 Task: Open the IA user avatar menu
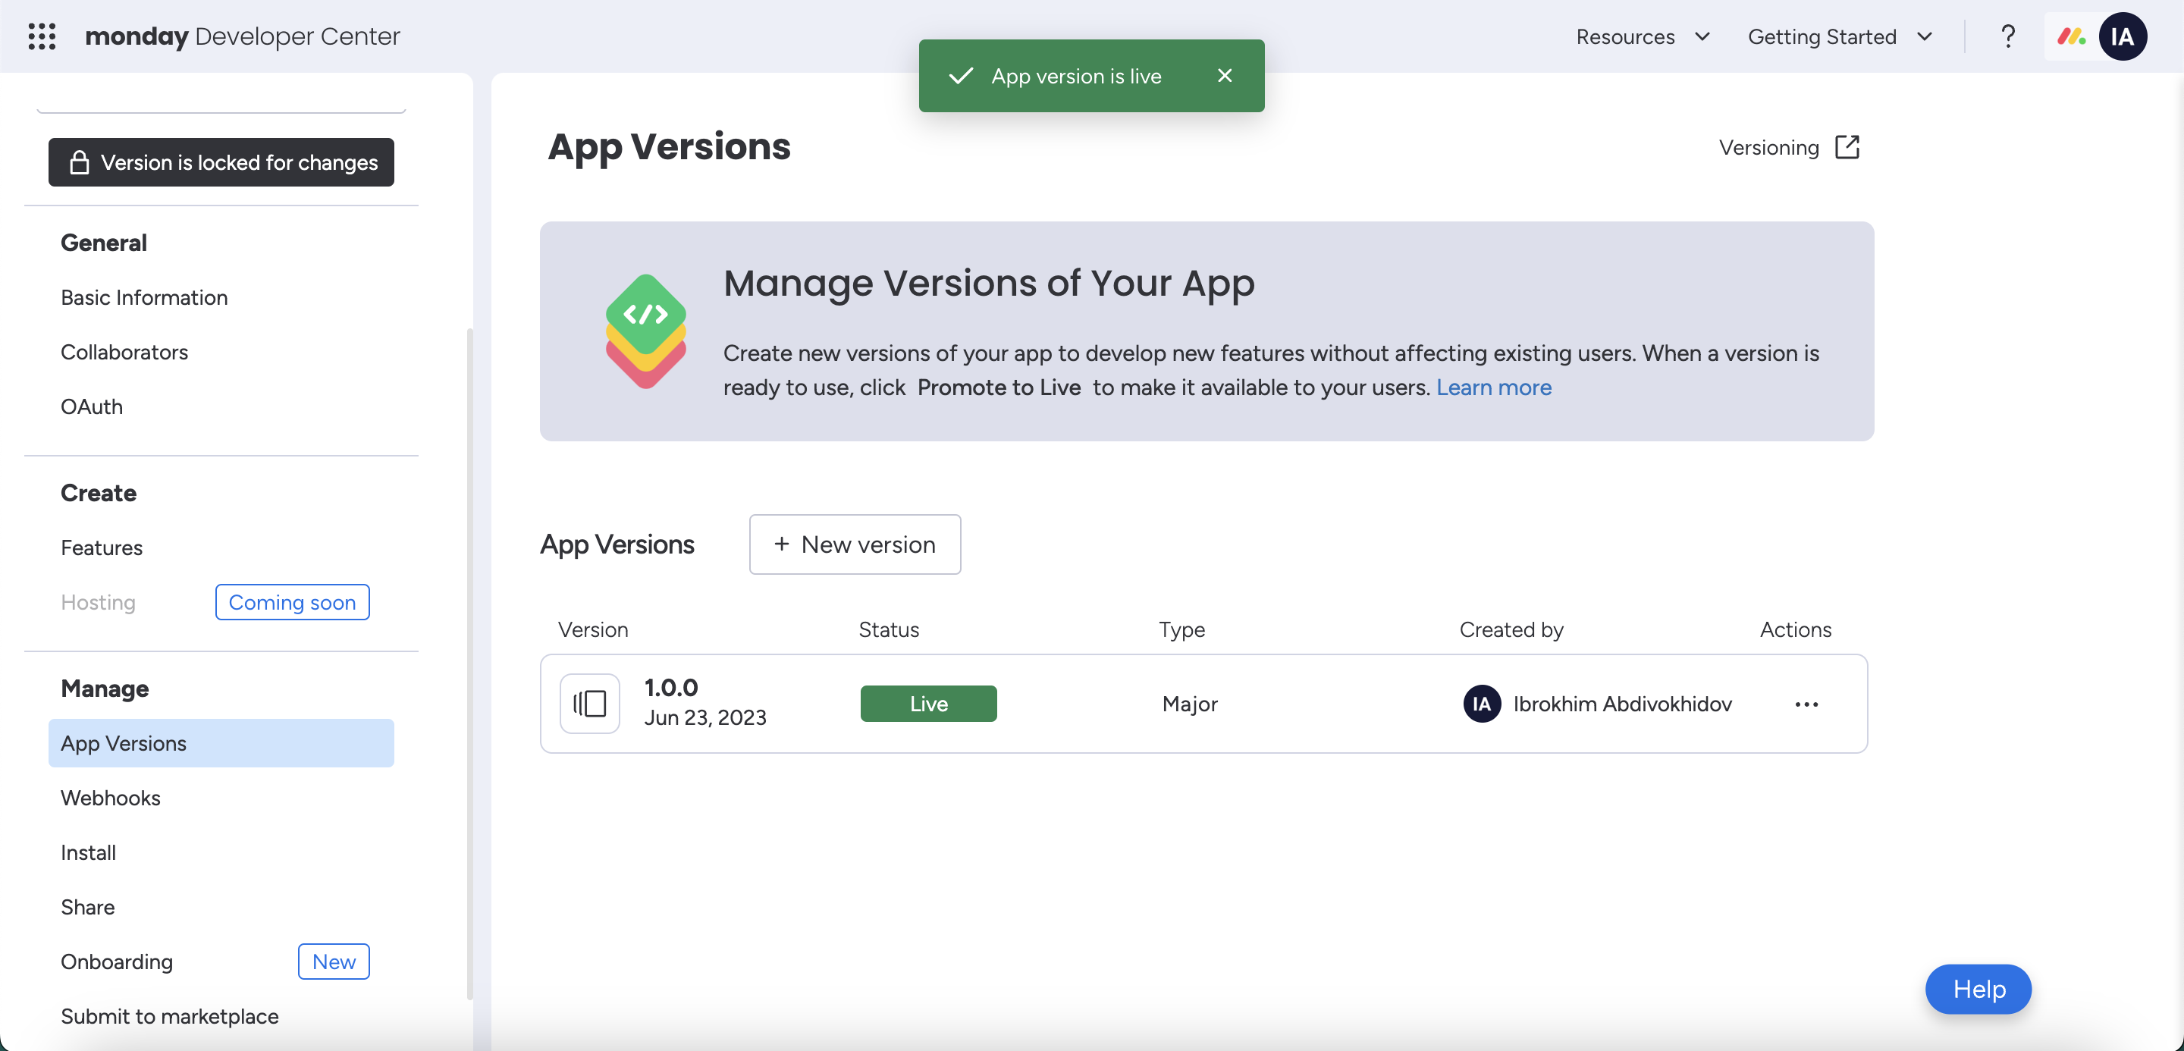click(x=2122, y=36)
